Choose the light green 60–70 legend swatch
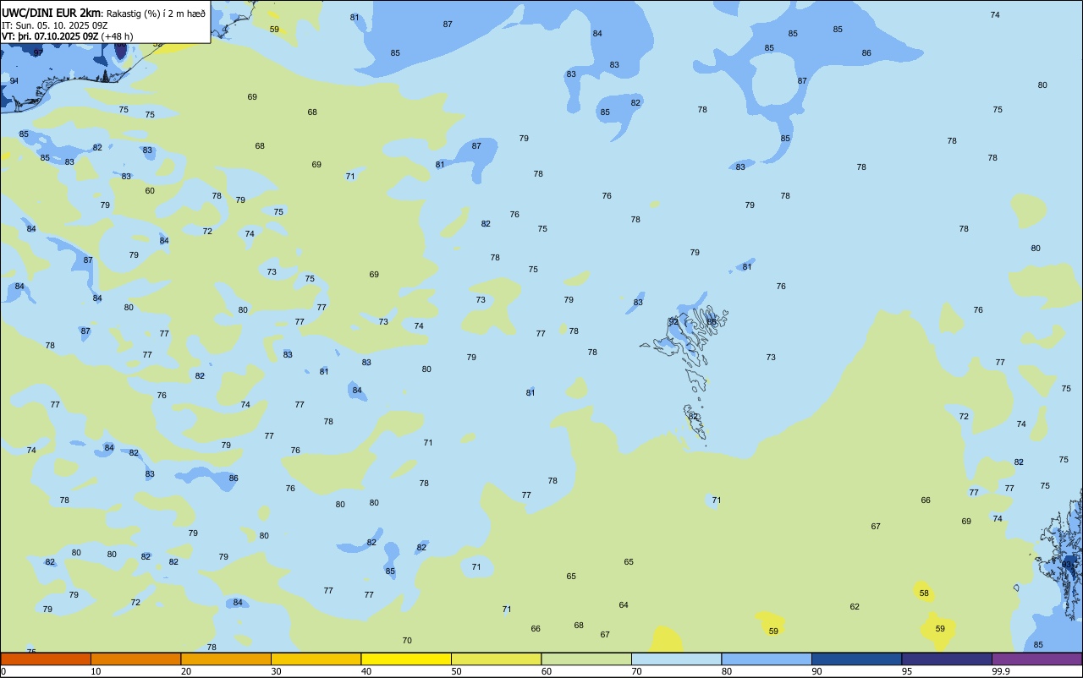Image resolution: width=1083 pixels, height=678 pixels. (x=586, y=659)
